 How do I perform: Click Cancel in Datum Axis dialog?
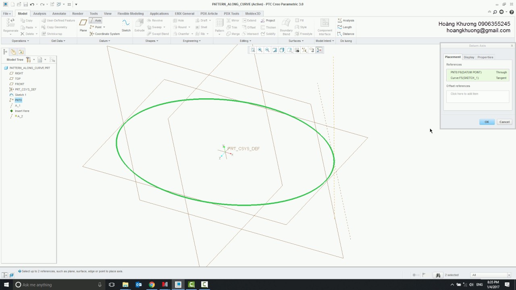504,122
